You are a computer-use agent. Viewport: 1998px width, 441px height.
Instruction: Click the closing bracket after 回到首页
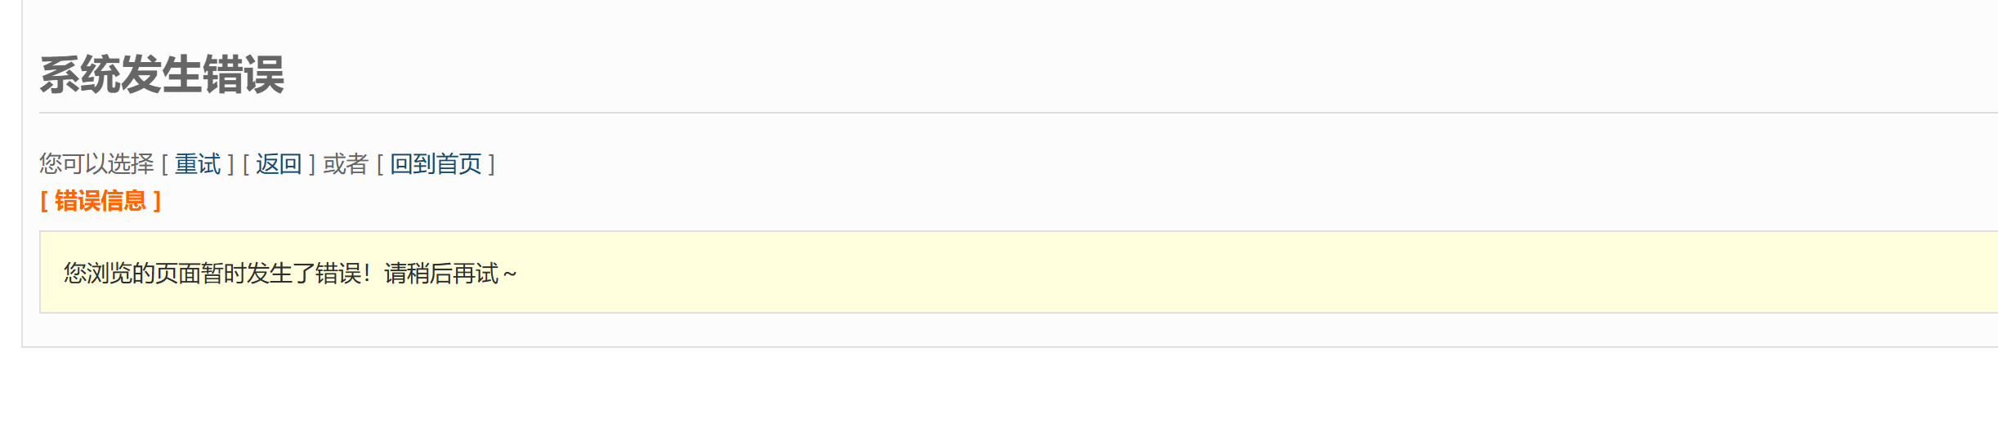491,165
